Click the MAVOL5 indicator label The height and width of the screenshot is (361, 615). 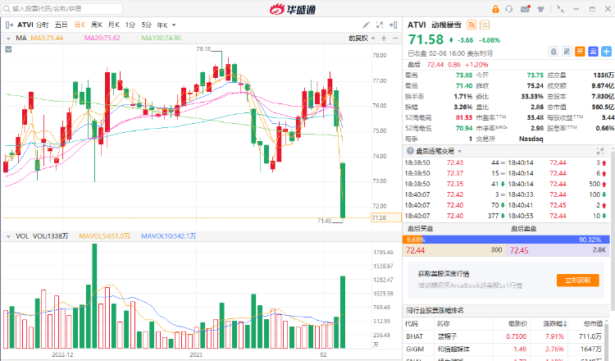[x=104, y=236]
